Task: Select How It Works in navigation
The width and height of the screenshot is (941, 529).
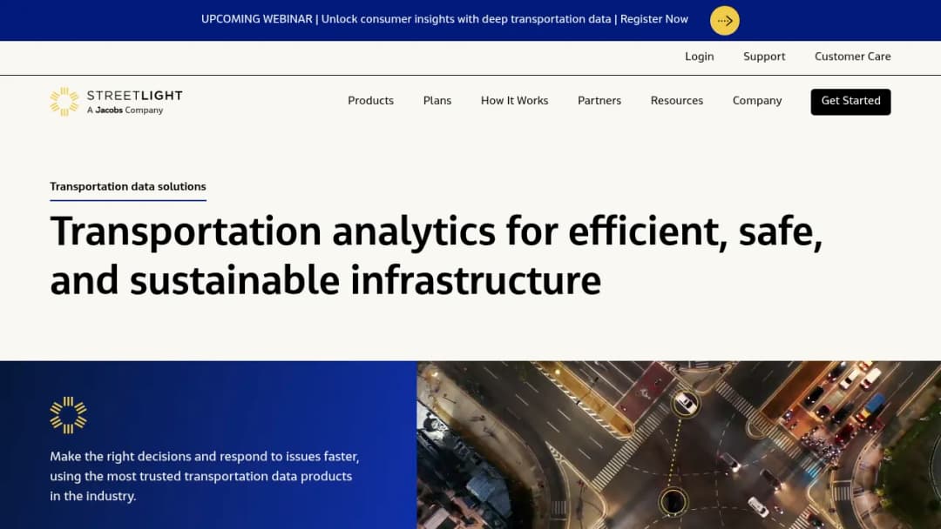Action: point(514,101)
